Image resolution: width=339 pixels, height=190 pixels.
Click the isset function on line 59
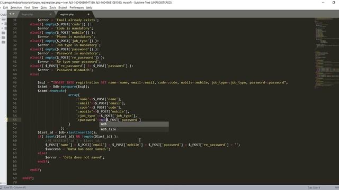coord(50,137)
